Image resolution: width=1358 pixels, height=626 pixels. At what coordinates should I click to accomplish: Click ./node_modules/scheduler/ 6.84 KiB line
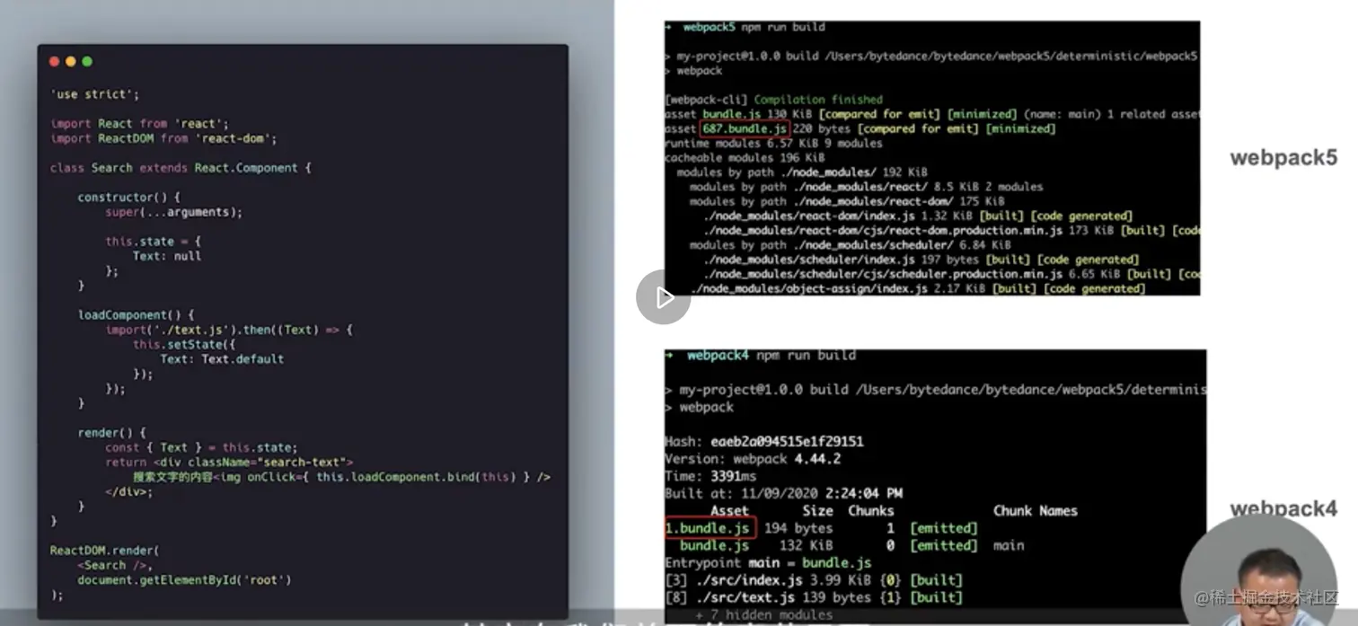(851, 244)
